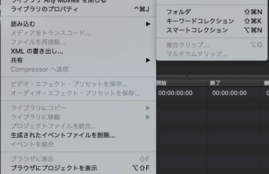Viewport: 269px width, 174px height.
Task: Create new フォルダ from submenu
Action: click(x=179, y=12)
